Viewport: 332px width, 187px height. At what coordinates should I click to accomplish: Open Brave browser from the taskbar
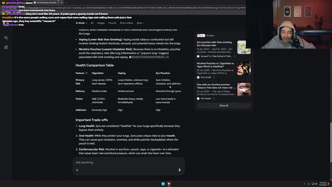coord(169,184)
